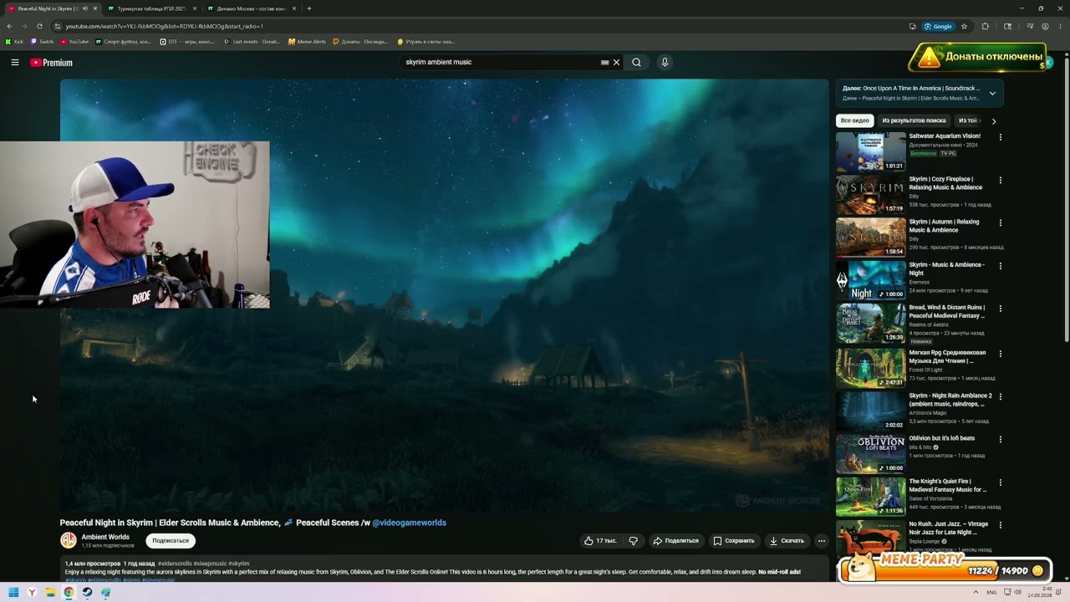Viewport: 1070px width, 602px height.
Task: Click the Подписаться subscribe button
Action: coord(171,541)
